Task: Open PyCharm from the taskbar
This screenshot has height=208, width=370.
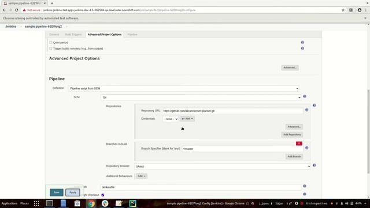Action: tap(132, 203)
